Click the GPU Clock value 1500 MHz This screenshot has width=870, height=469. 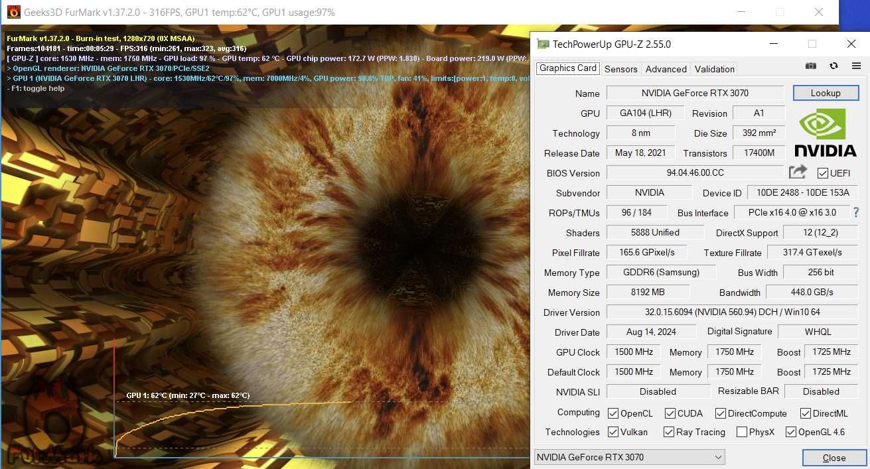pos(634,352)
